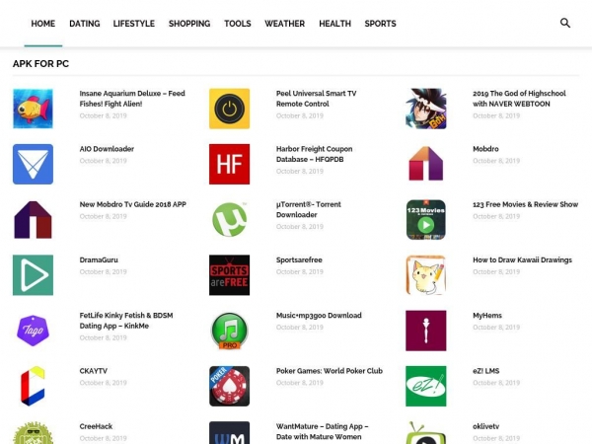Click the maroon MyHems icon
The width and height of the screenshot is (592, 444).
[x=426, y=331]
